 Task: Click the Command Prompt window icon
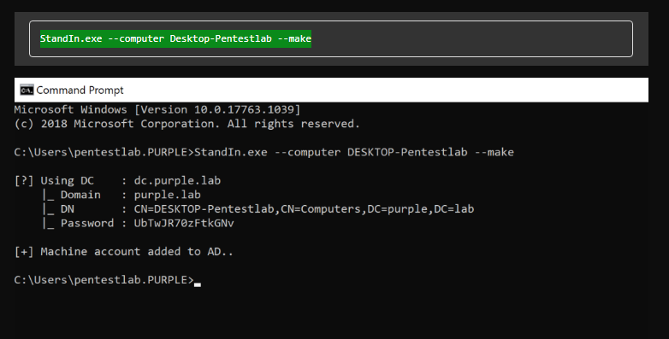tap(27, 91)
